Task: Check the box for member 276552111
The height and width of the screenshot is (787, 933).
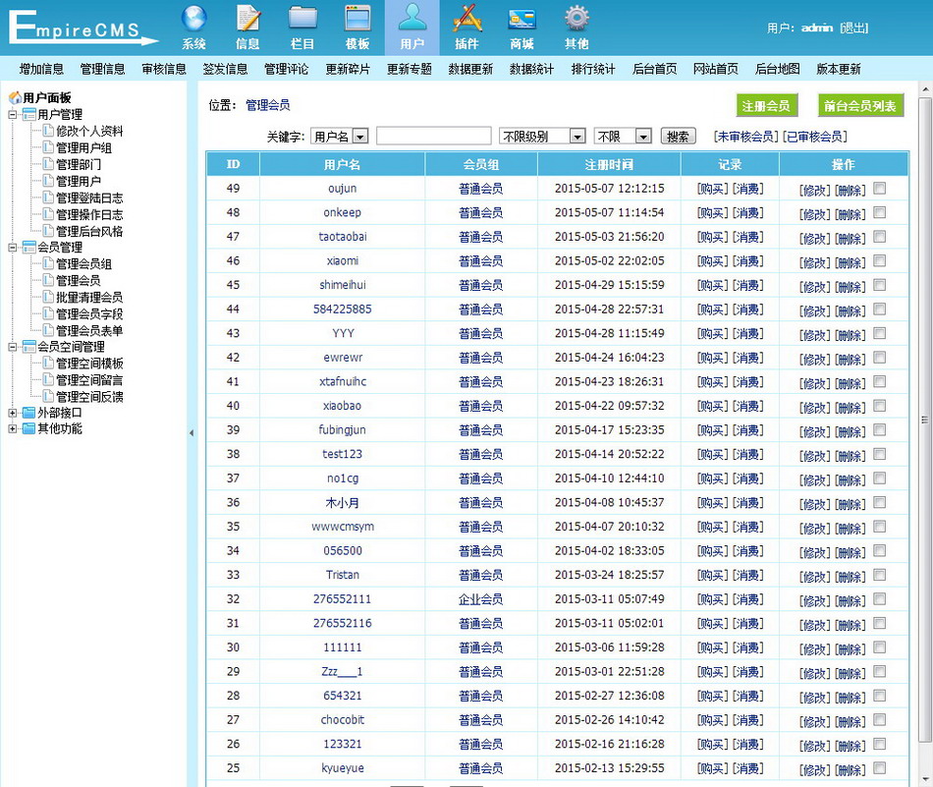Action: (879, 599)
